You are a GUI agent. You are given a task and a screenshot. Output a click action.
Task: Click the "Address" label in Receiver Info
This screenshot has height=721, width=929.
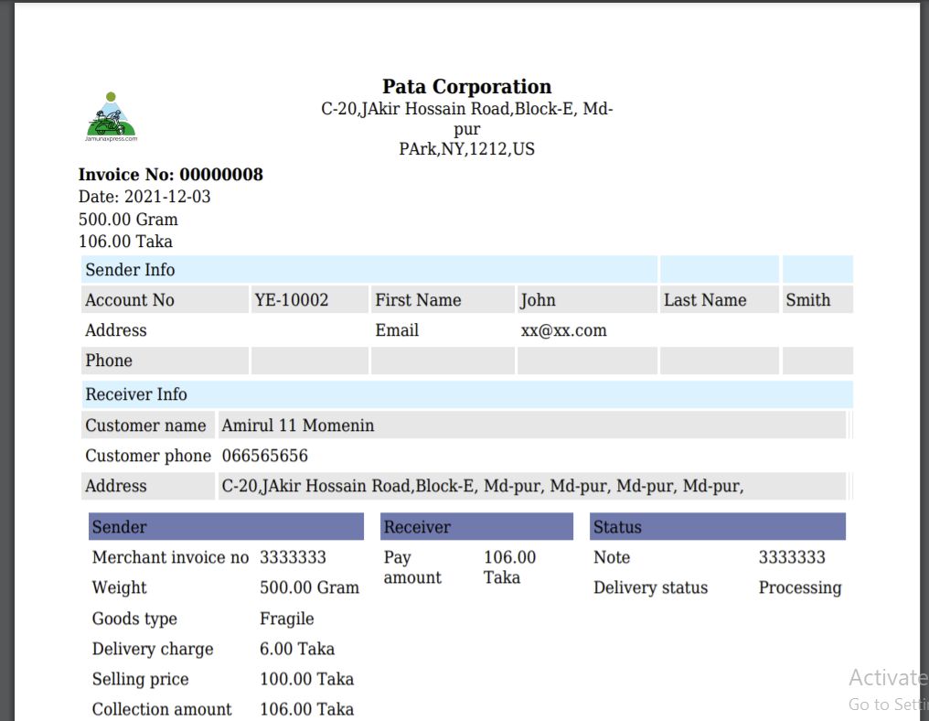pos(115,486)
